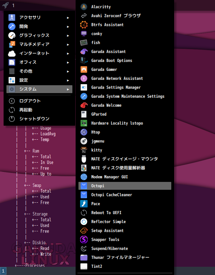Screen dimensions: 215x275
Task: Click the Modem Manager GUI globe icon
Action: 84,177
